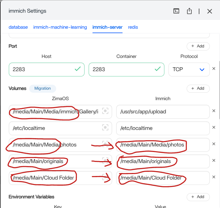Viewport: 220px width, 208px height.
Task: Remove the /media/Main/Cloud Folder volume row
Action: pyautogui.click(x=214, y=177)
